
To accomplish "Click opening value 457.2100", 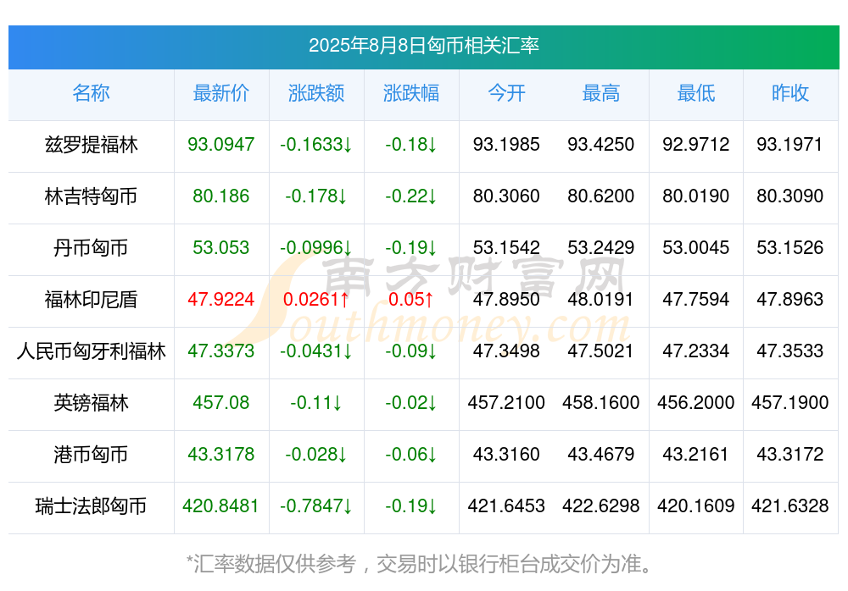I will point(506,402).
